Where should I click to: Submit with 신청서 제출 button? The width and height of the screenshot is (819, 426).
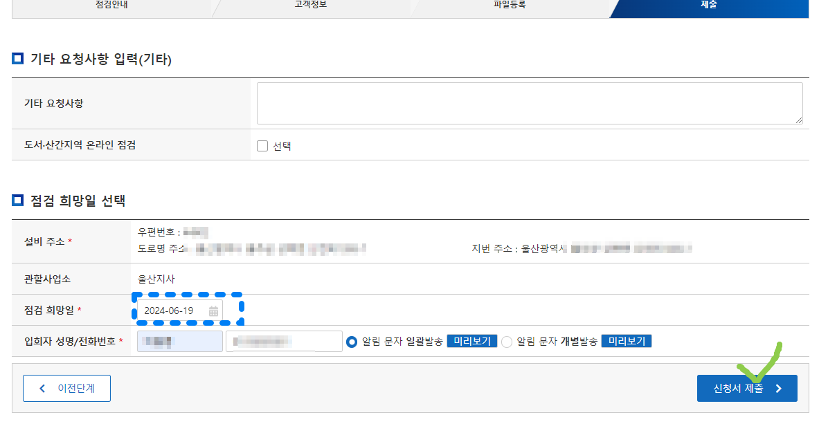[x=747, y=389]
